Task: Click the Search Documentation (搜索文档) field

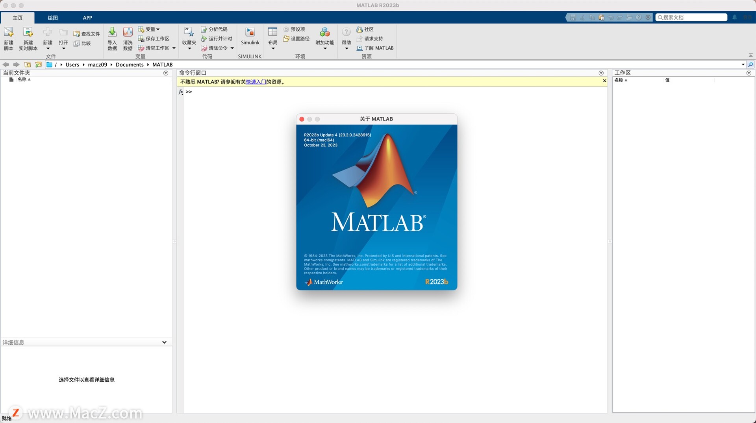Action: [x=691, y=17]
